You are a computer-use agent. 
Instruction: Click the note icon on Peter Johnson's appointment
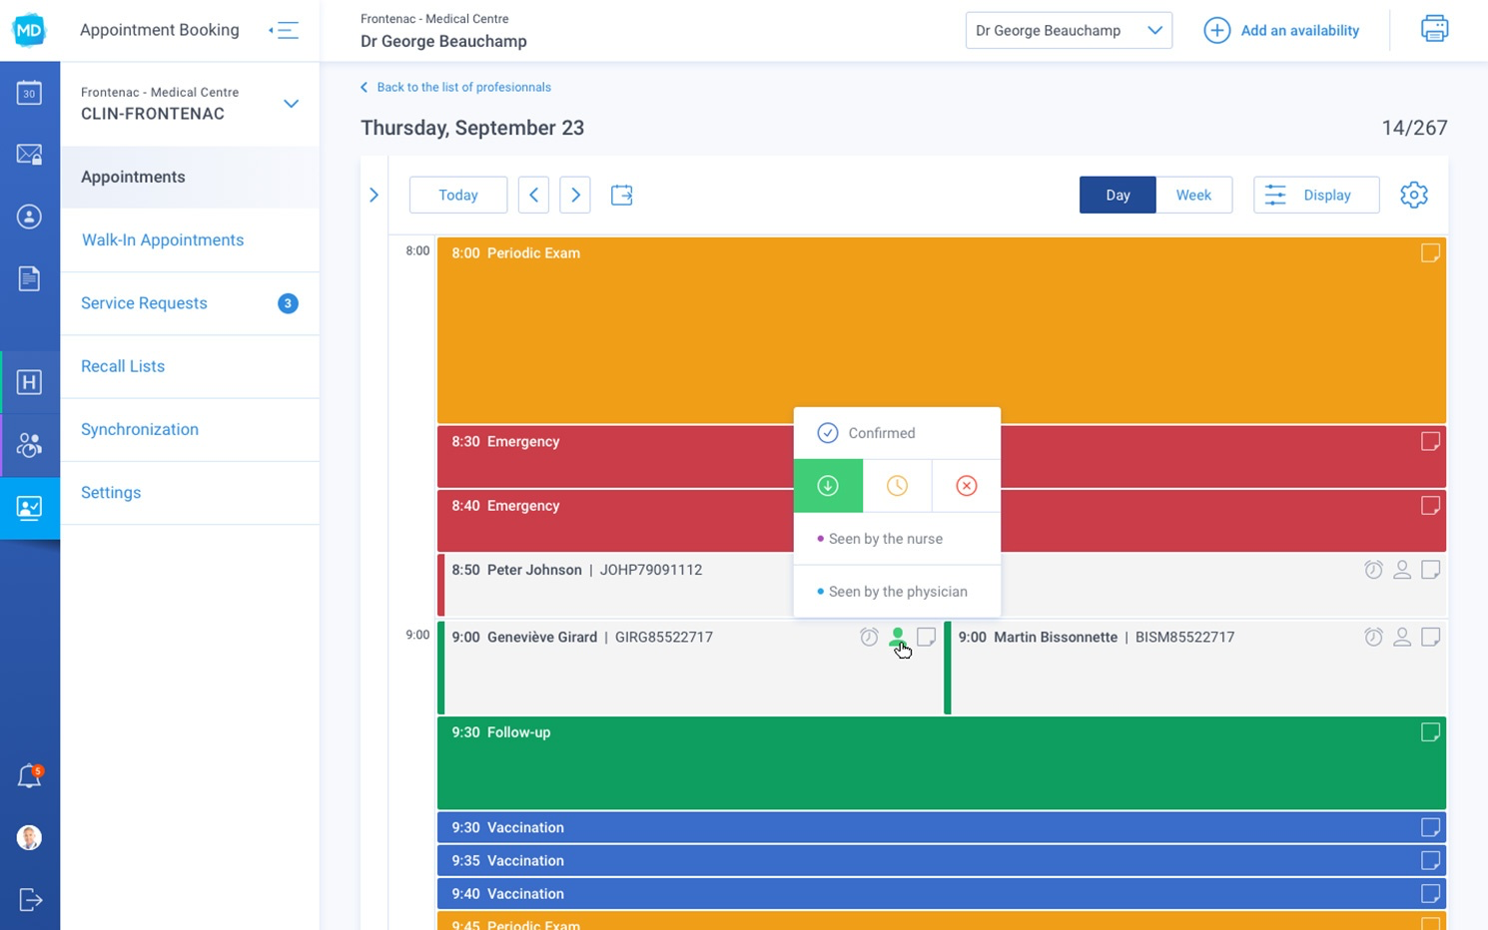(1430, 570)
